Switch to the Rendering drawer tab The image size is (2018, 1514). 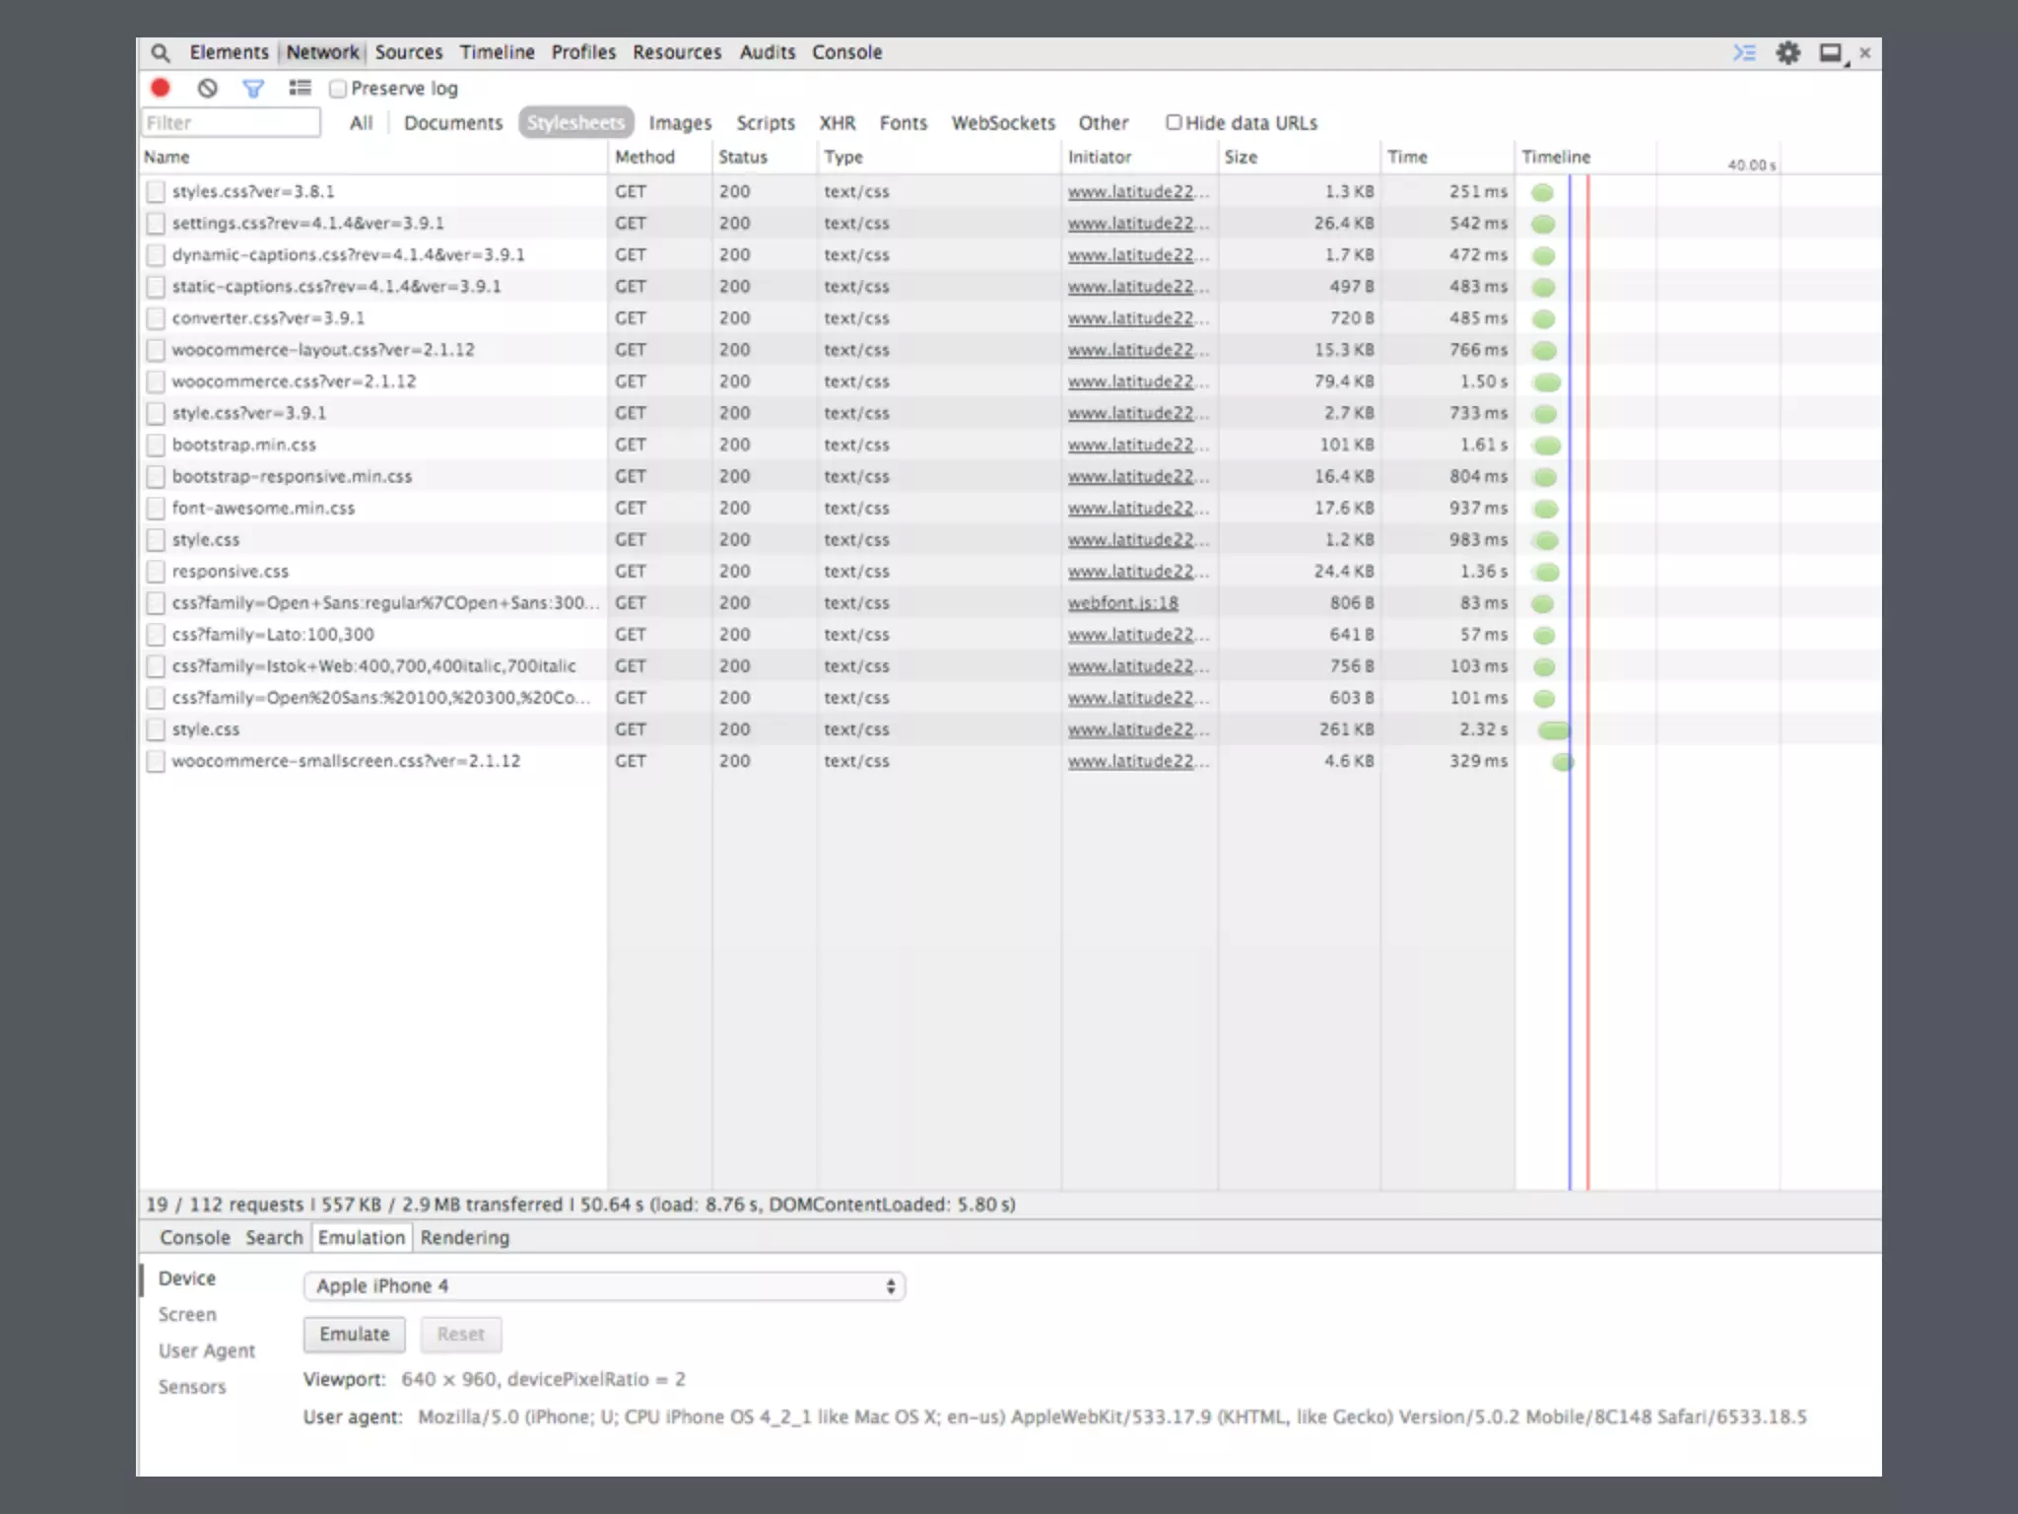pos(464,1237)
